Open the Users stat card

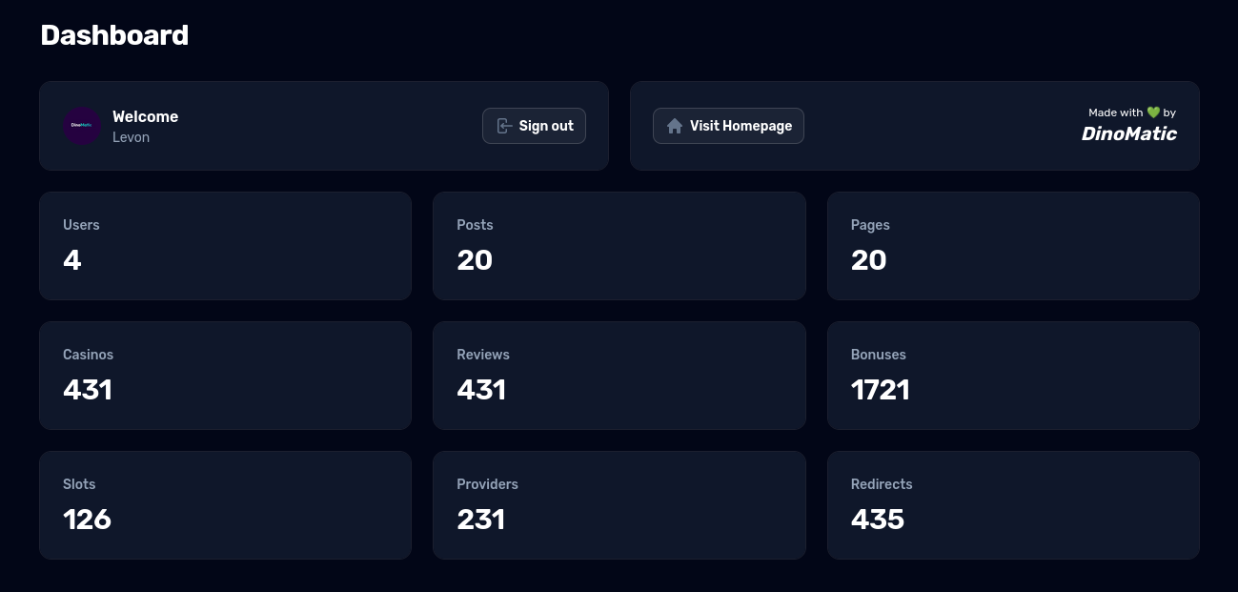[x=225, y=246]
